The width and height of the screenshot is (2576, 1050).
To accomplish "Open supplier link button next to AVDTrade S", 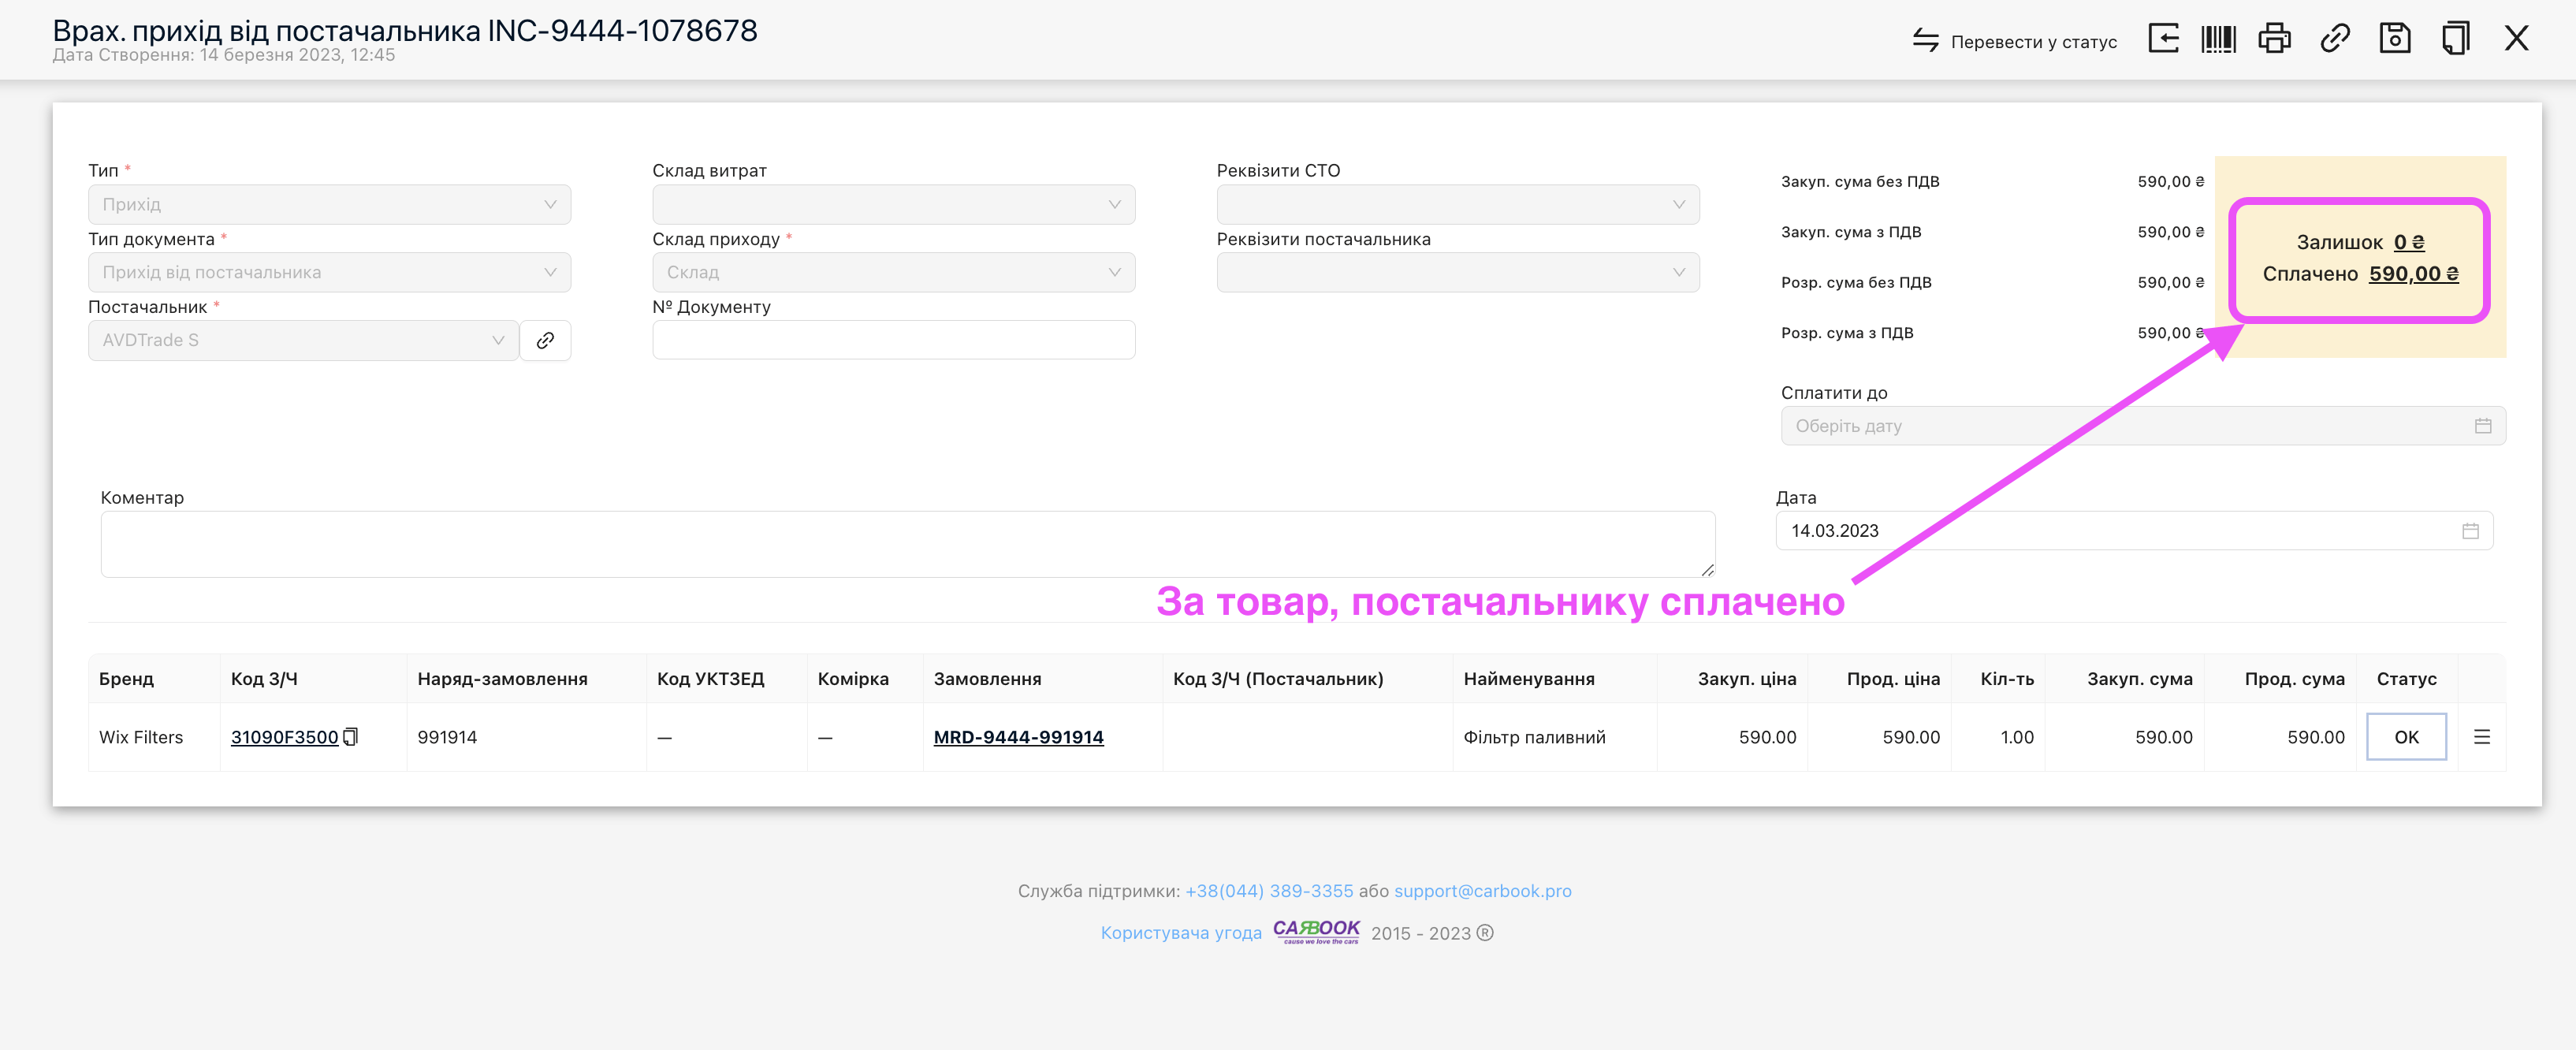I will [545, 340].
